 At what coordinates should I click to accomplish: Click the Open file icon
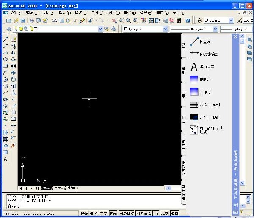pyautogui.click(x=16, y=21)
